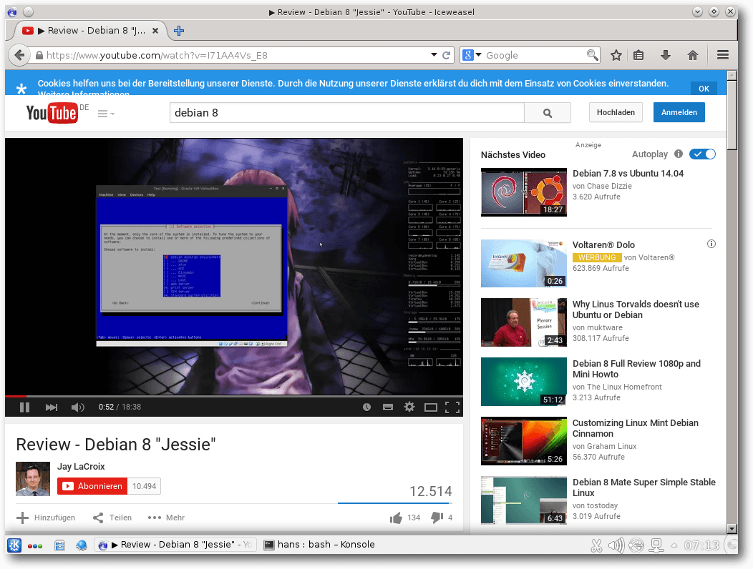This screenshot has width=753, height=569.
Task: Open YouTube guide menu dropdown
Action: pyautogui.click(x=106, y=114)
